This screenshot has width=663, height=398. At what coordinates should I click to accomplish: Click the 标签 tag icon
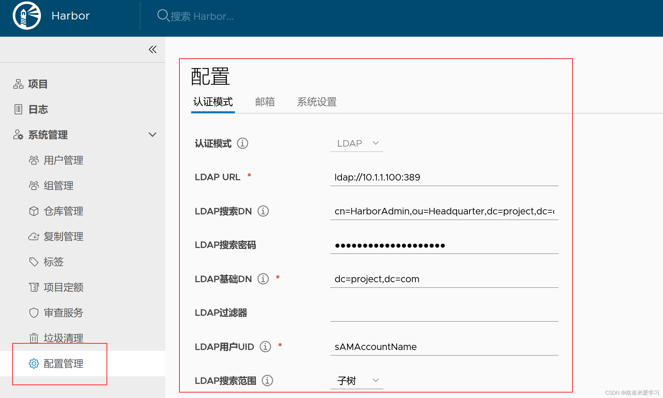tap(34, 262)
